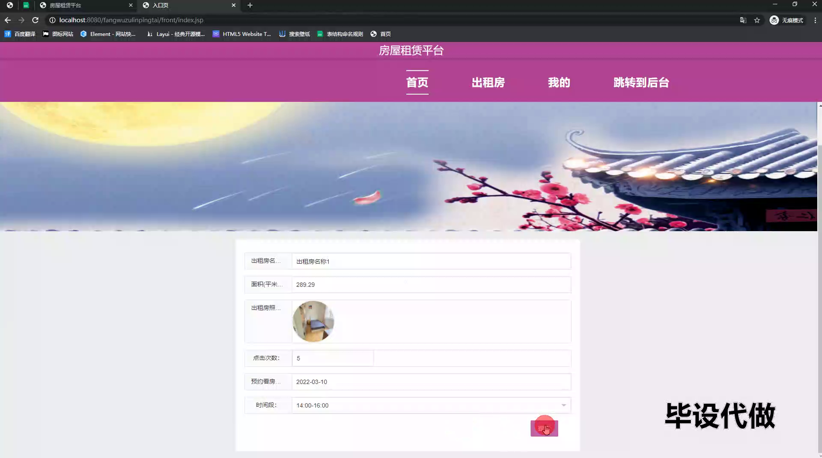Click the address bar URL
This screenshot has width=822, height=458.
[131, 20]
